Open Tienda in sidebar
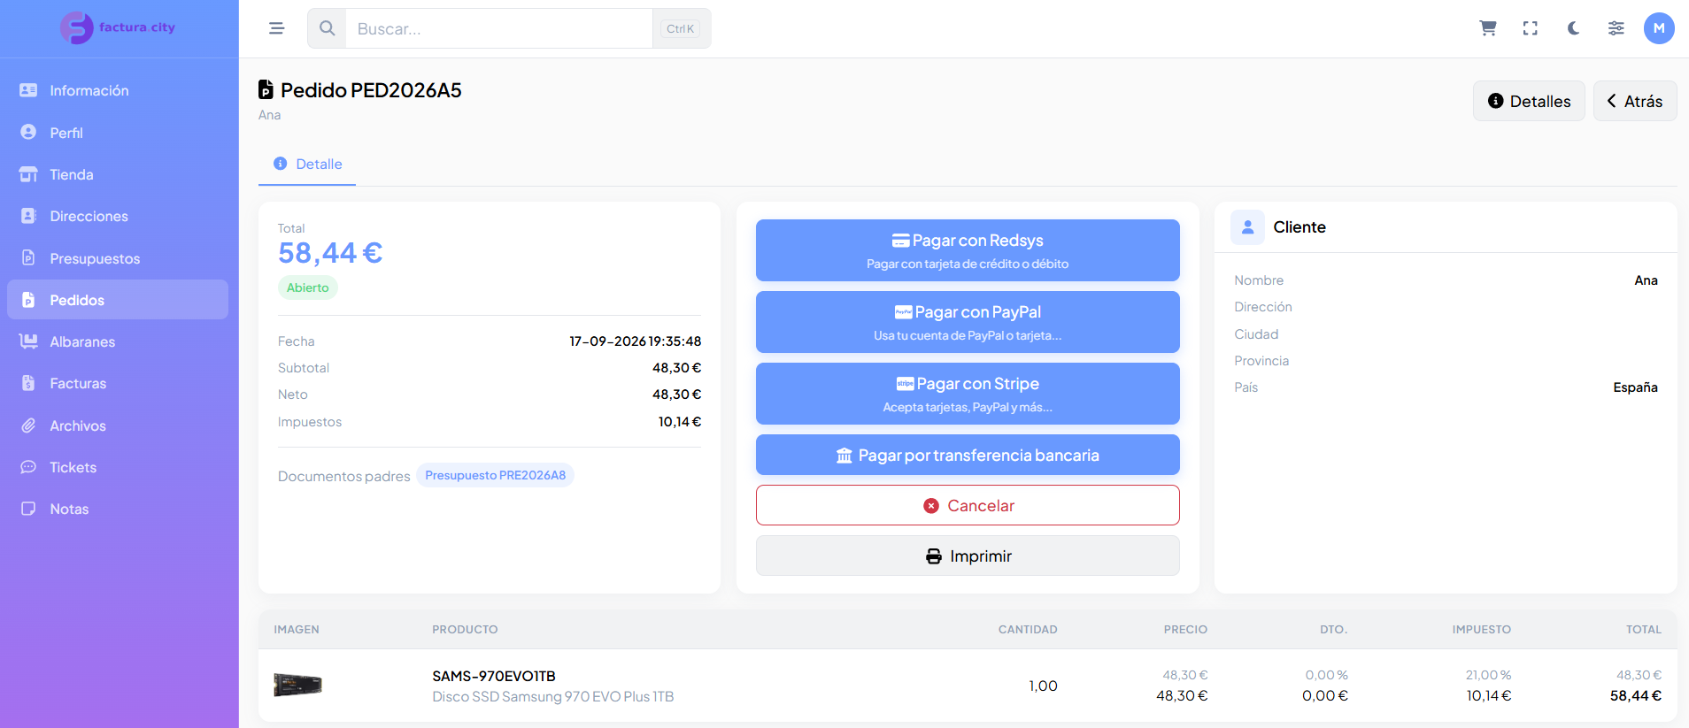 [118, 174]
